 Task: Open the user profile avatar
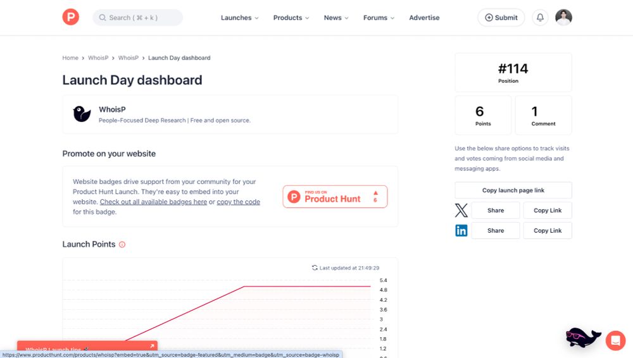pos(563,17)
